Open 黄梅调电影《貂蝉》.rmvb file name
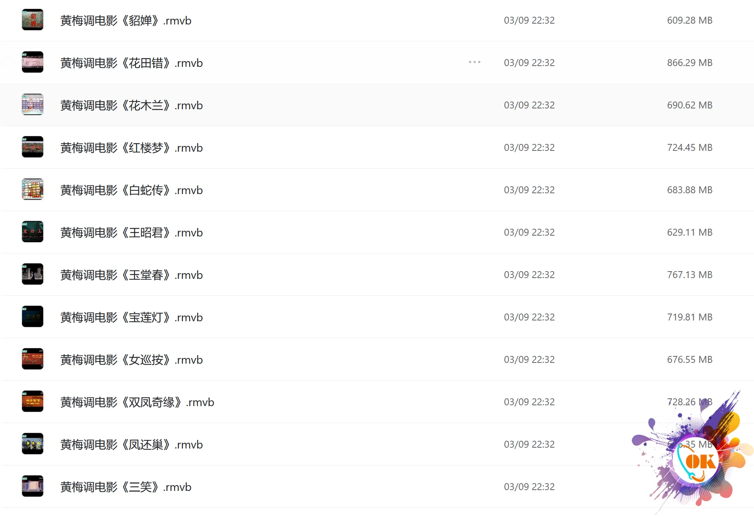Viewport: 754px width, 517px height. (126, 20)
